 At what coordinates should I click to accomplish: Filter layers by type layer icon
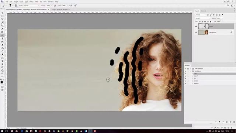(x=214, y=15)
